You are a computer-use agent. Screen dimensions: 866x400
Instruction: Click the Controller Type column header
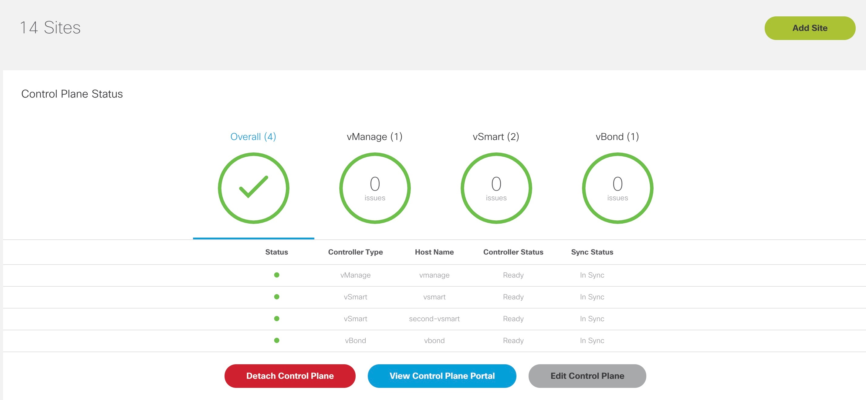(355, 252)
